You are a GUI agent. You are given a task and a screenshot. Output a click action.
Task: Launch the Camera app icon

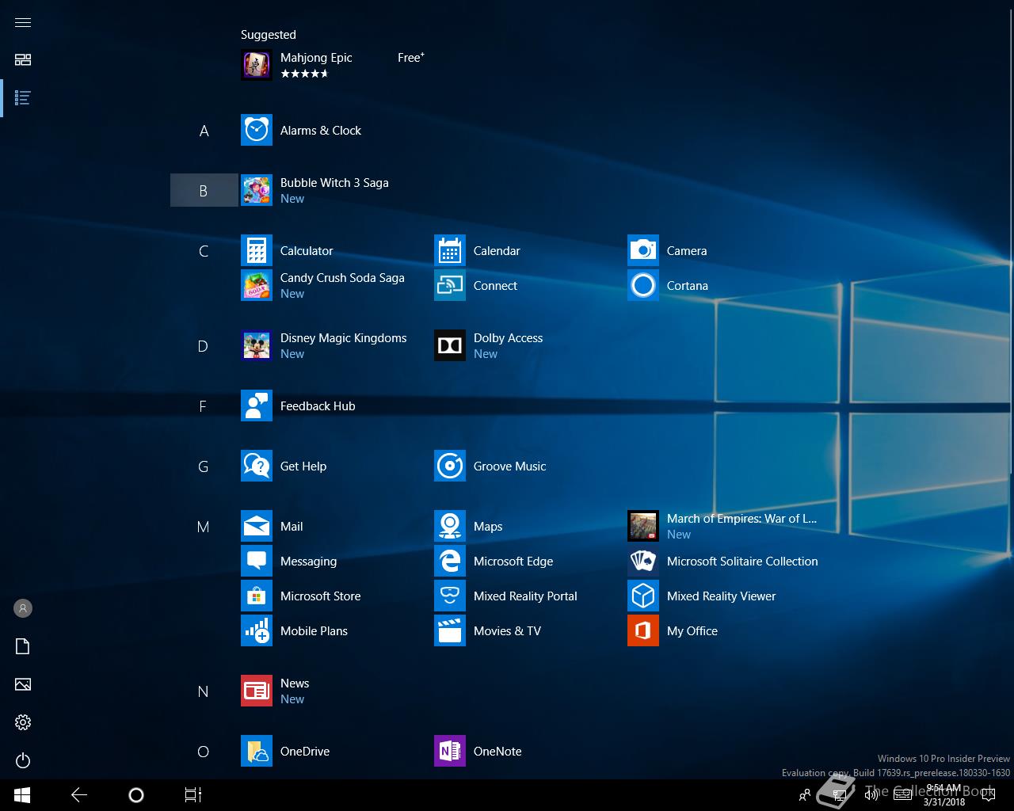pos(643,250)
